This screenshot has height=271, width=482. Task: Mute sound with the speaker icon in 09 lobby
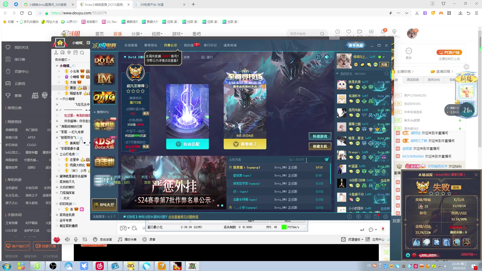pyautogui.click(x=327, y=57)
